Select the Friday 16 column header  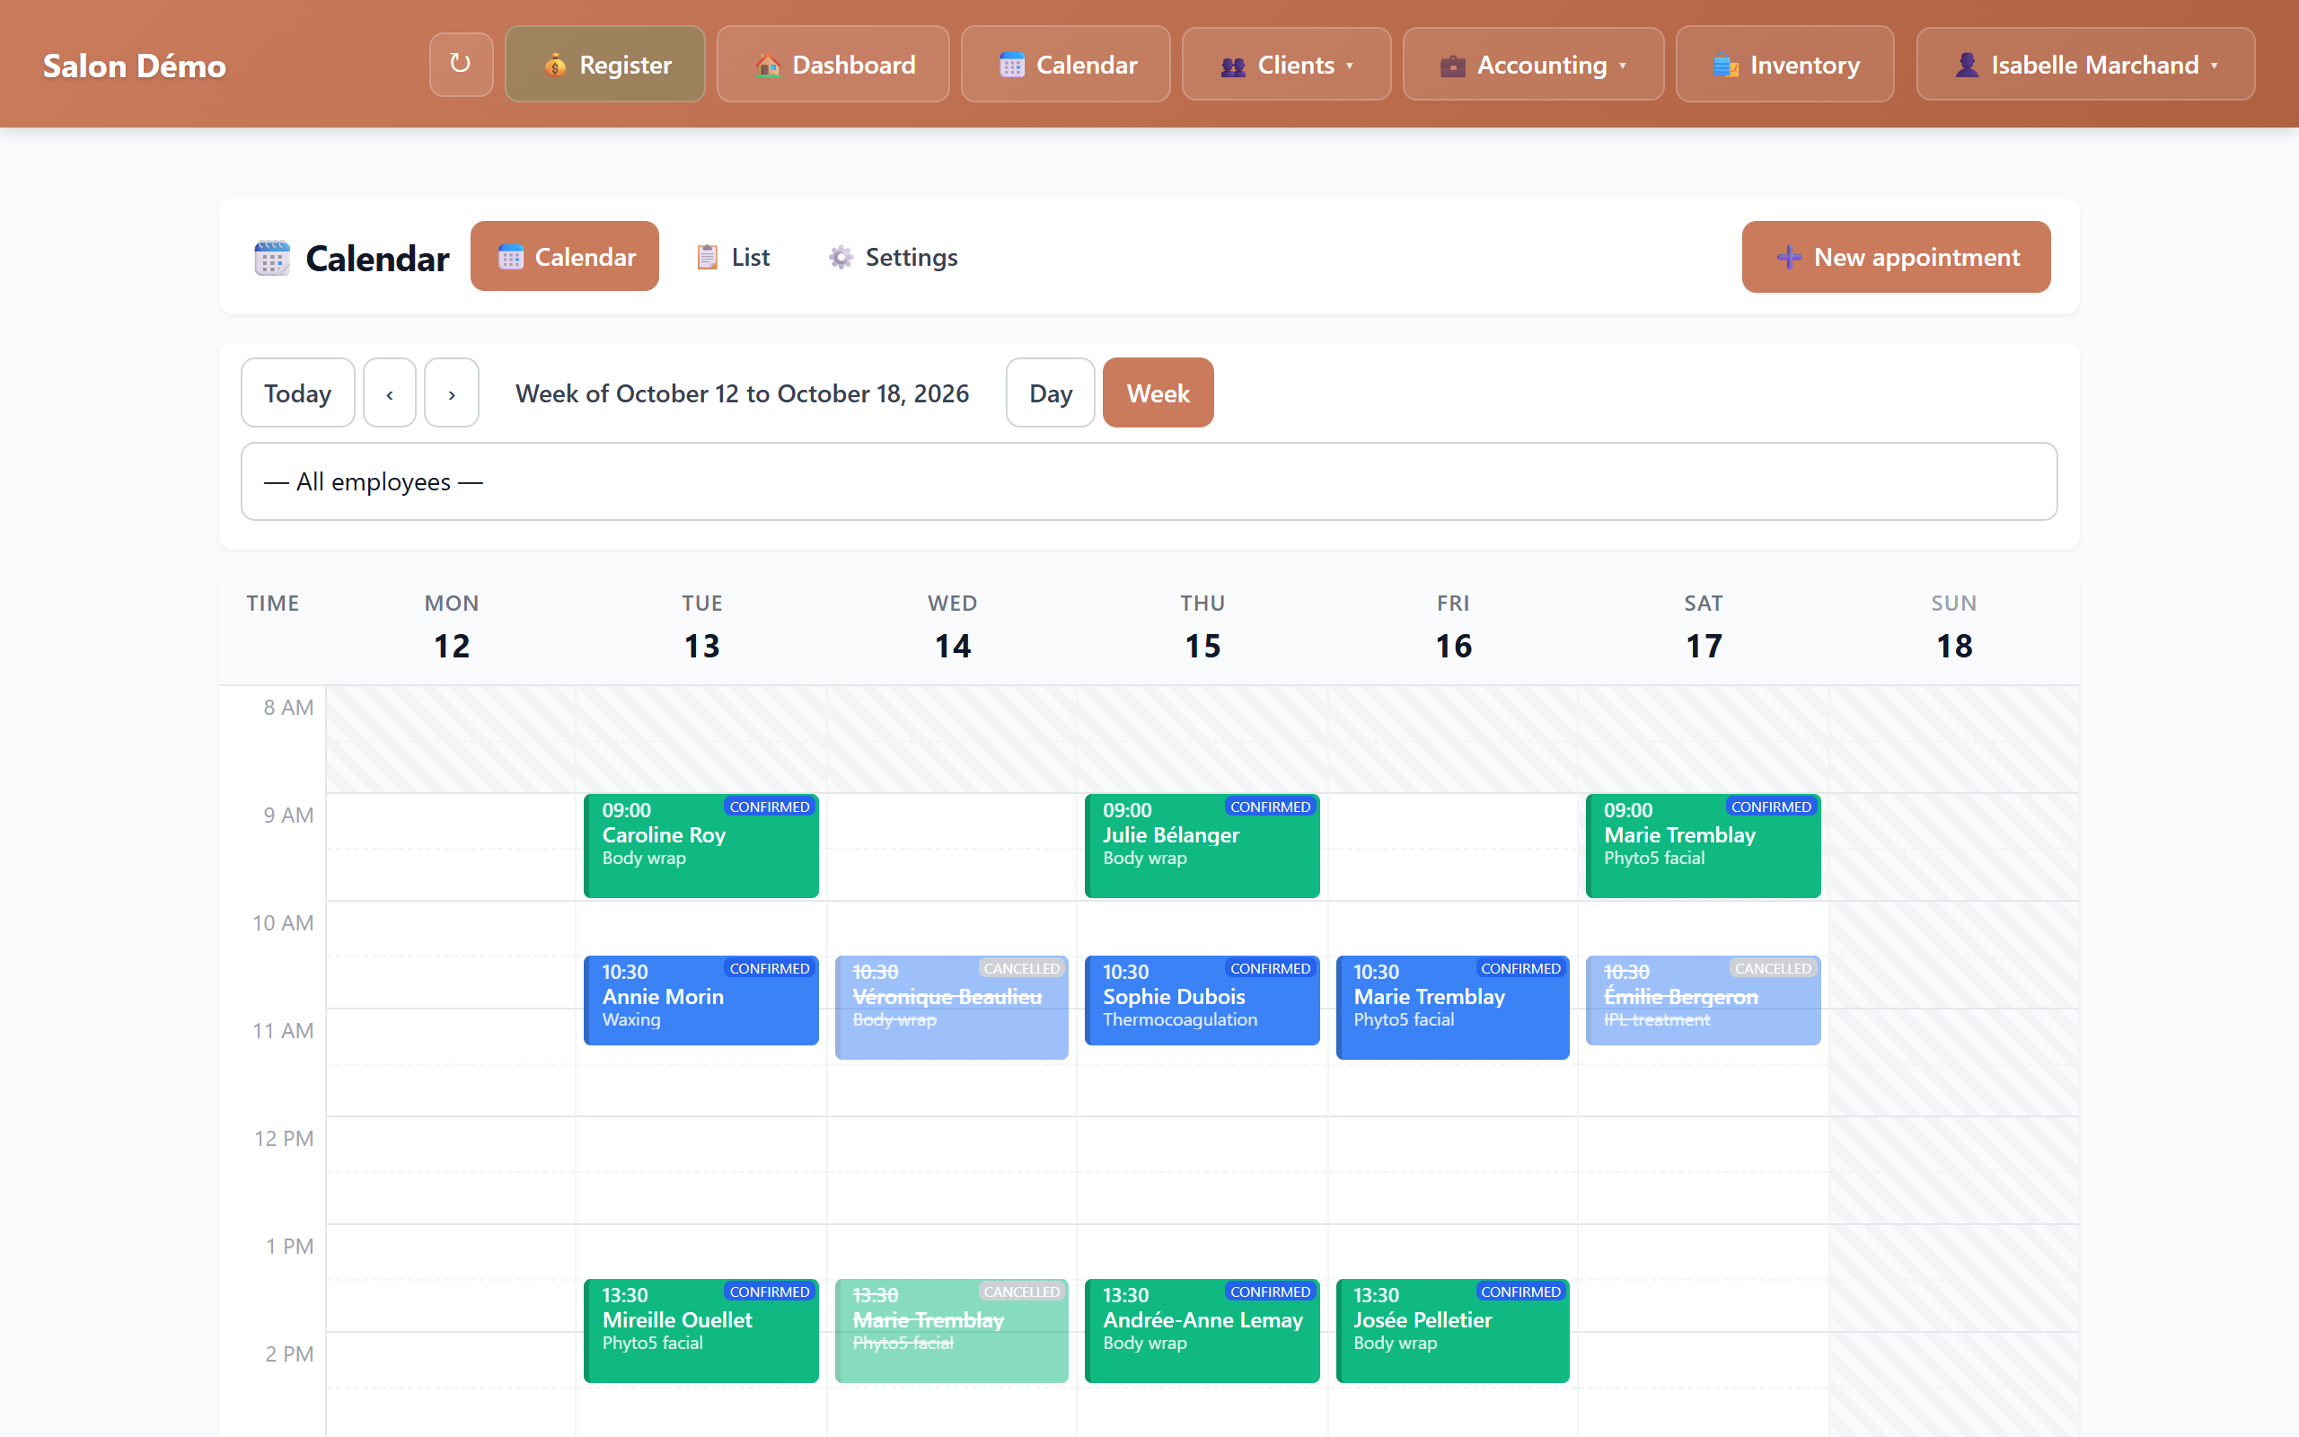pyautogui.click(x=1452, y=627)
